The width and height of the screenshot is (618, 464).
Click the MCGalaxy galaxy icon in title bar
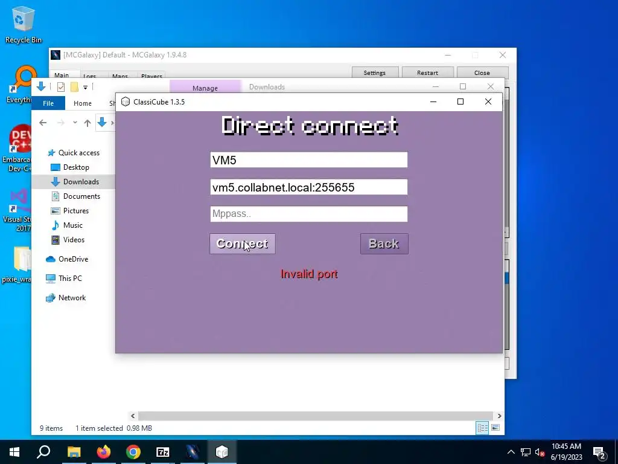[x=56, y=55]
